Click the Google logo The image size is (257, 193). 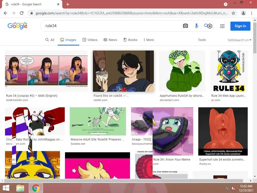point(17,26)
